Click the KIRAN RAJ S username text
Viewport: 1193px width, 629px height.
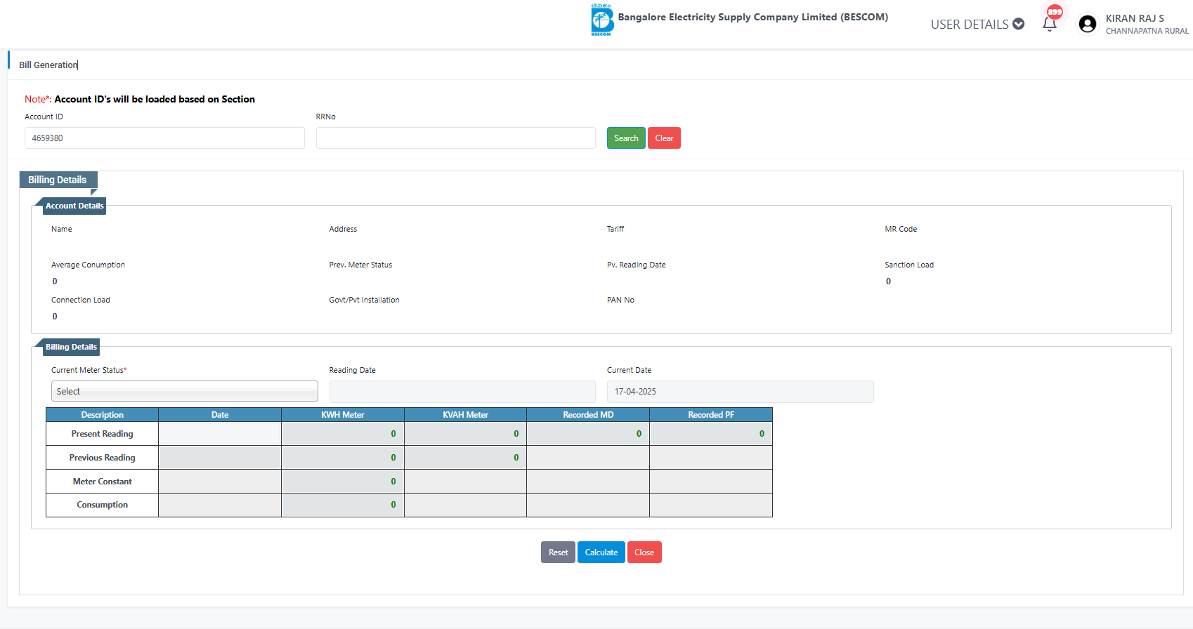[x=1135, y=18]
